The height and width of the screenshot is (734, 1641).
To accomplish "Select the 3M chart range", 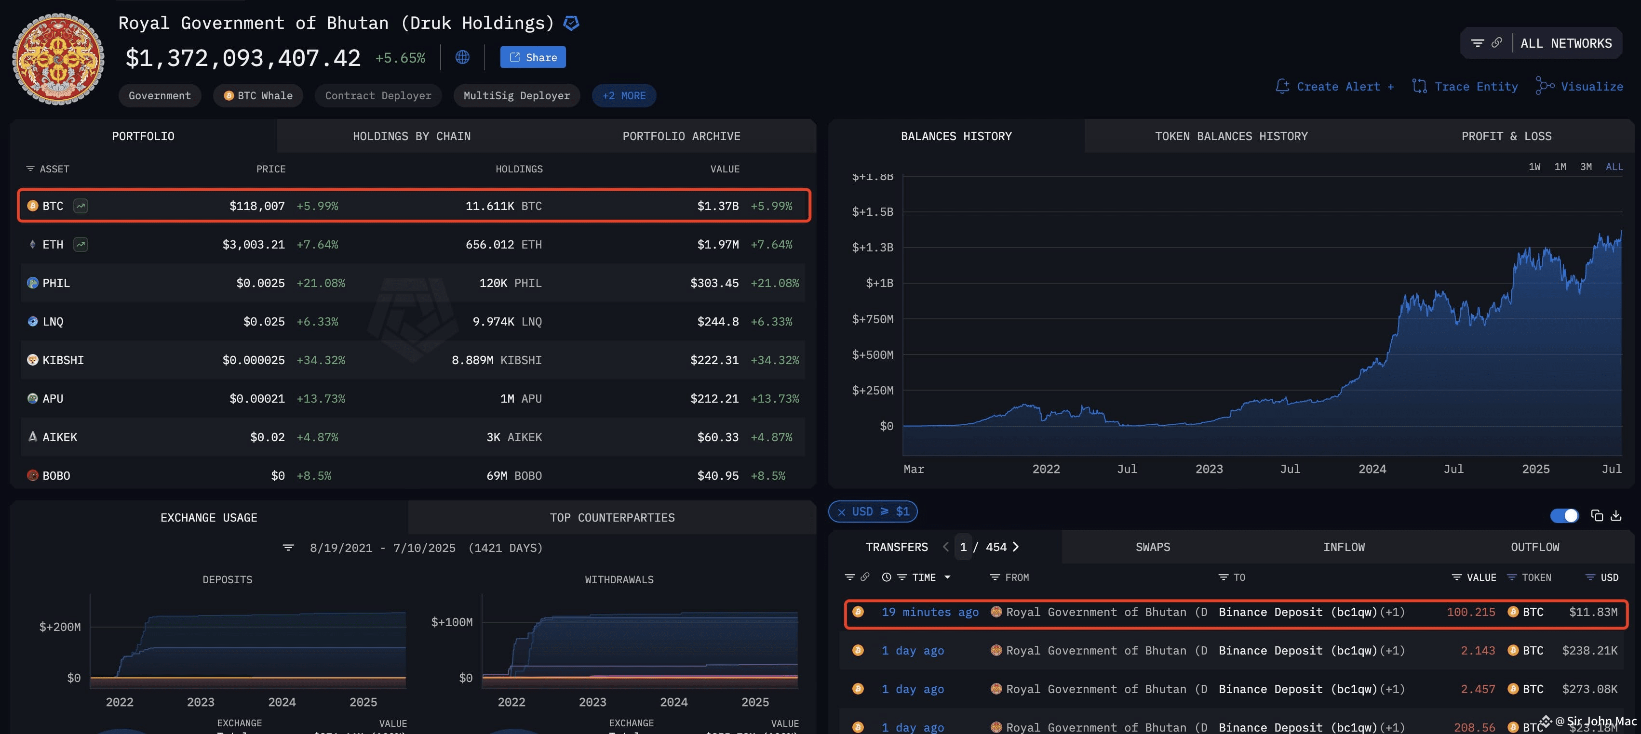I will (x=1586, y=167).
